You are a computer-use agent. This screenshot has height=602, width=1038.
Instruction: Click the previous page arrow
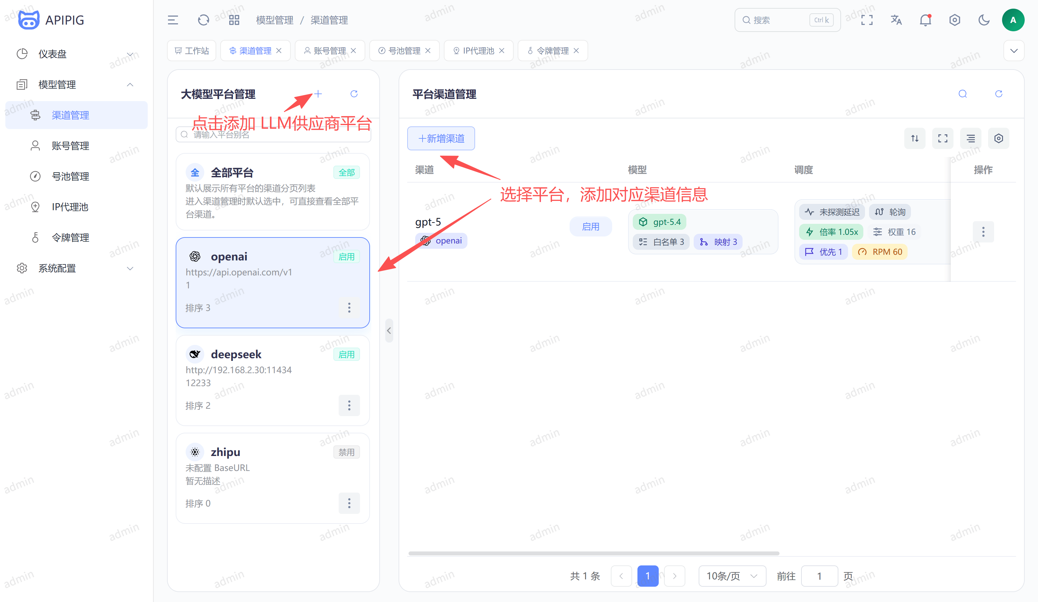(621, 576)
